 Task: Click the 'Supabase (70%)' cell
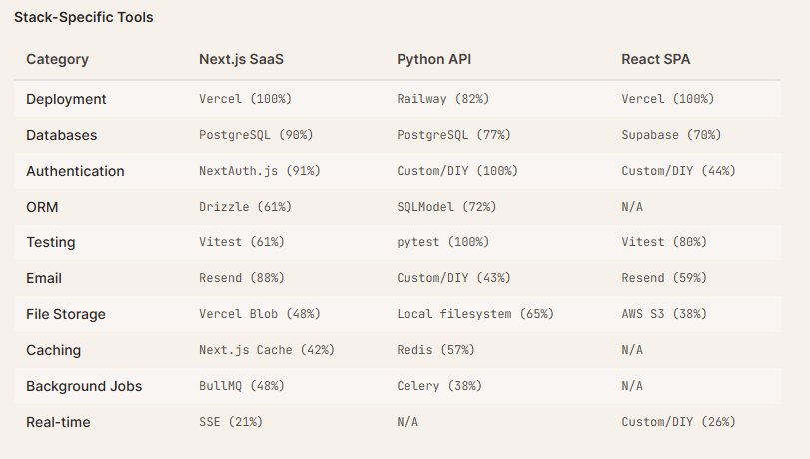(671, 135)
